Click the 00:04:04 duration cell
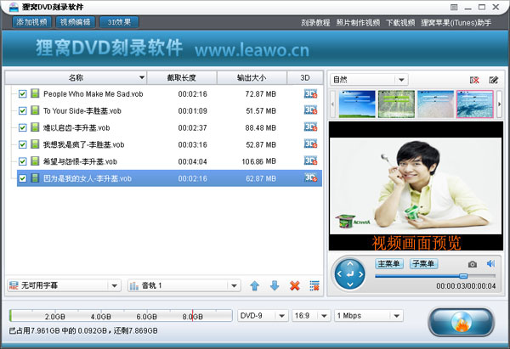 193,161
